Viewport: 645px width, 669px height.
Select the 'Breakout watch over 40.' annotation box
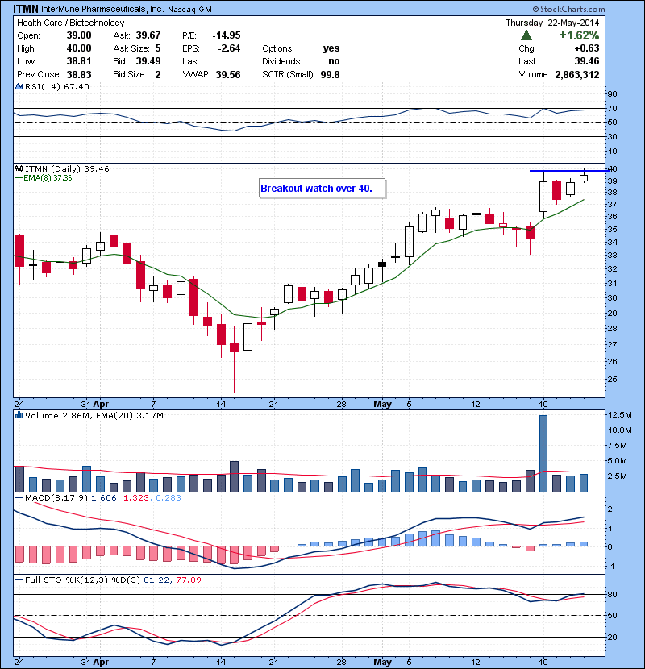tap(322, 188)
